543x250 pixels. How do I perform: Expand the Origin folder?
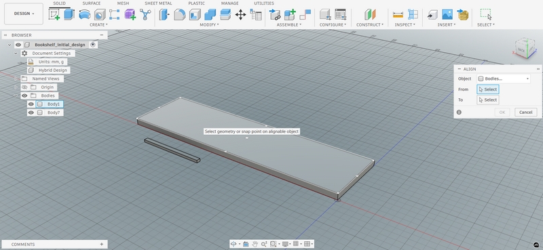coord(16,87)
